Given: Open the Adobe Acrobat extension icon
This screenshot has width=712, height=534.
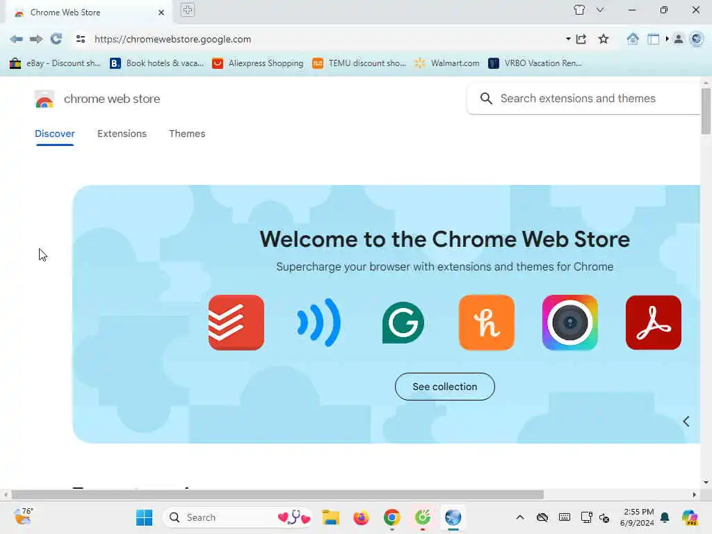Looking at the screenshot, I should (x=654, y=323).
